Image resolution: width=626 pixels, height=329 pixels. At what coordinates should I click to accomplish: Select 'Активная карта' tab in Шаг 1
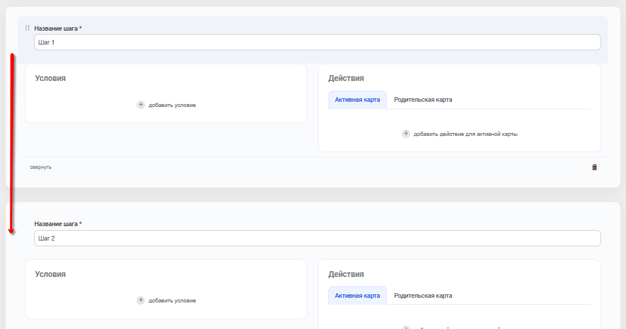point(357,99)
